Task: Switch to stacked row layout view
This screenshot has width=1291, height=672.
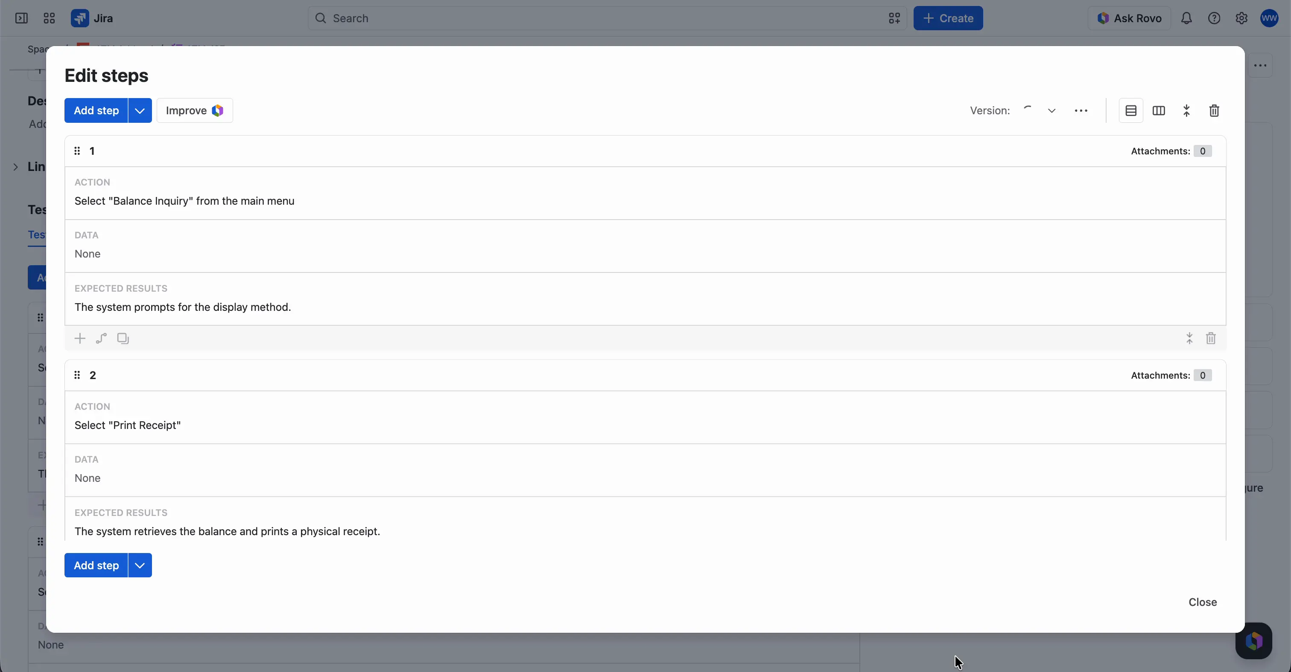Action: [x=1131, y=110]
